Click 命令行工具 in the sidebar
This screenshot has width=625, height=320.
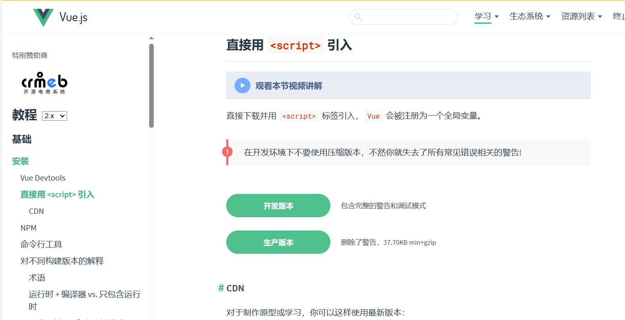click(x=41, y=244)
